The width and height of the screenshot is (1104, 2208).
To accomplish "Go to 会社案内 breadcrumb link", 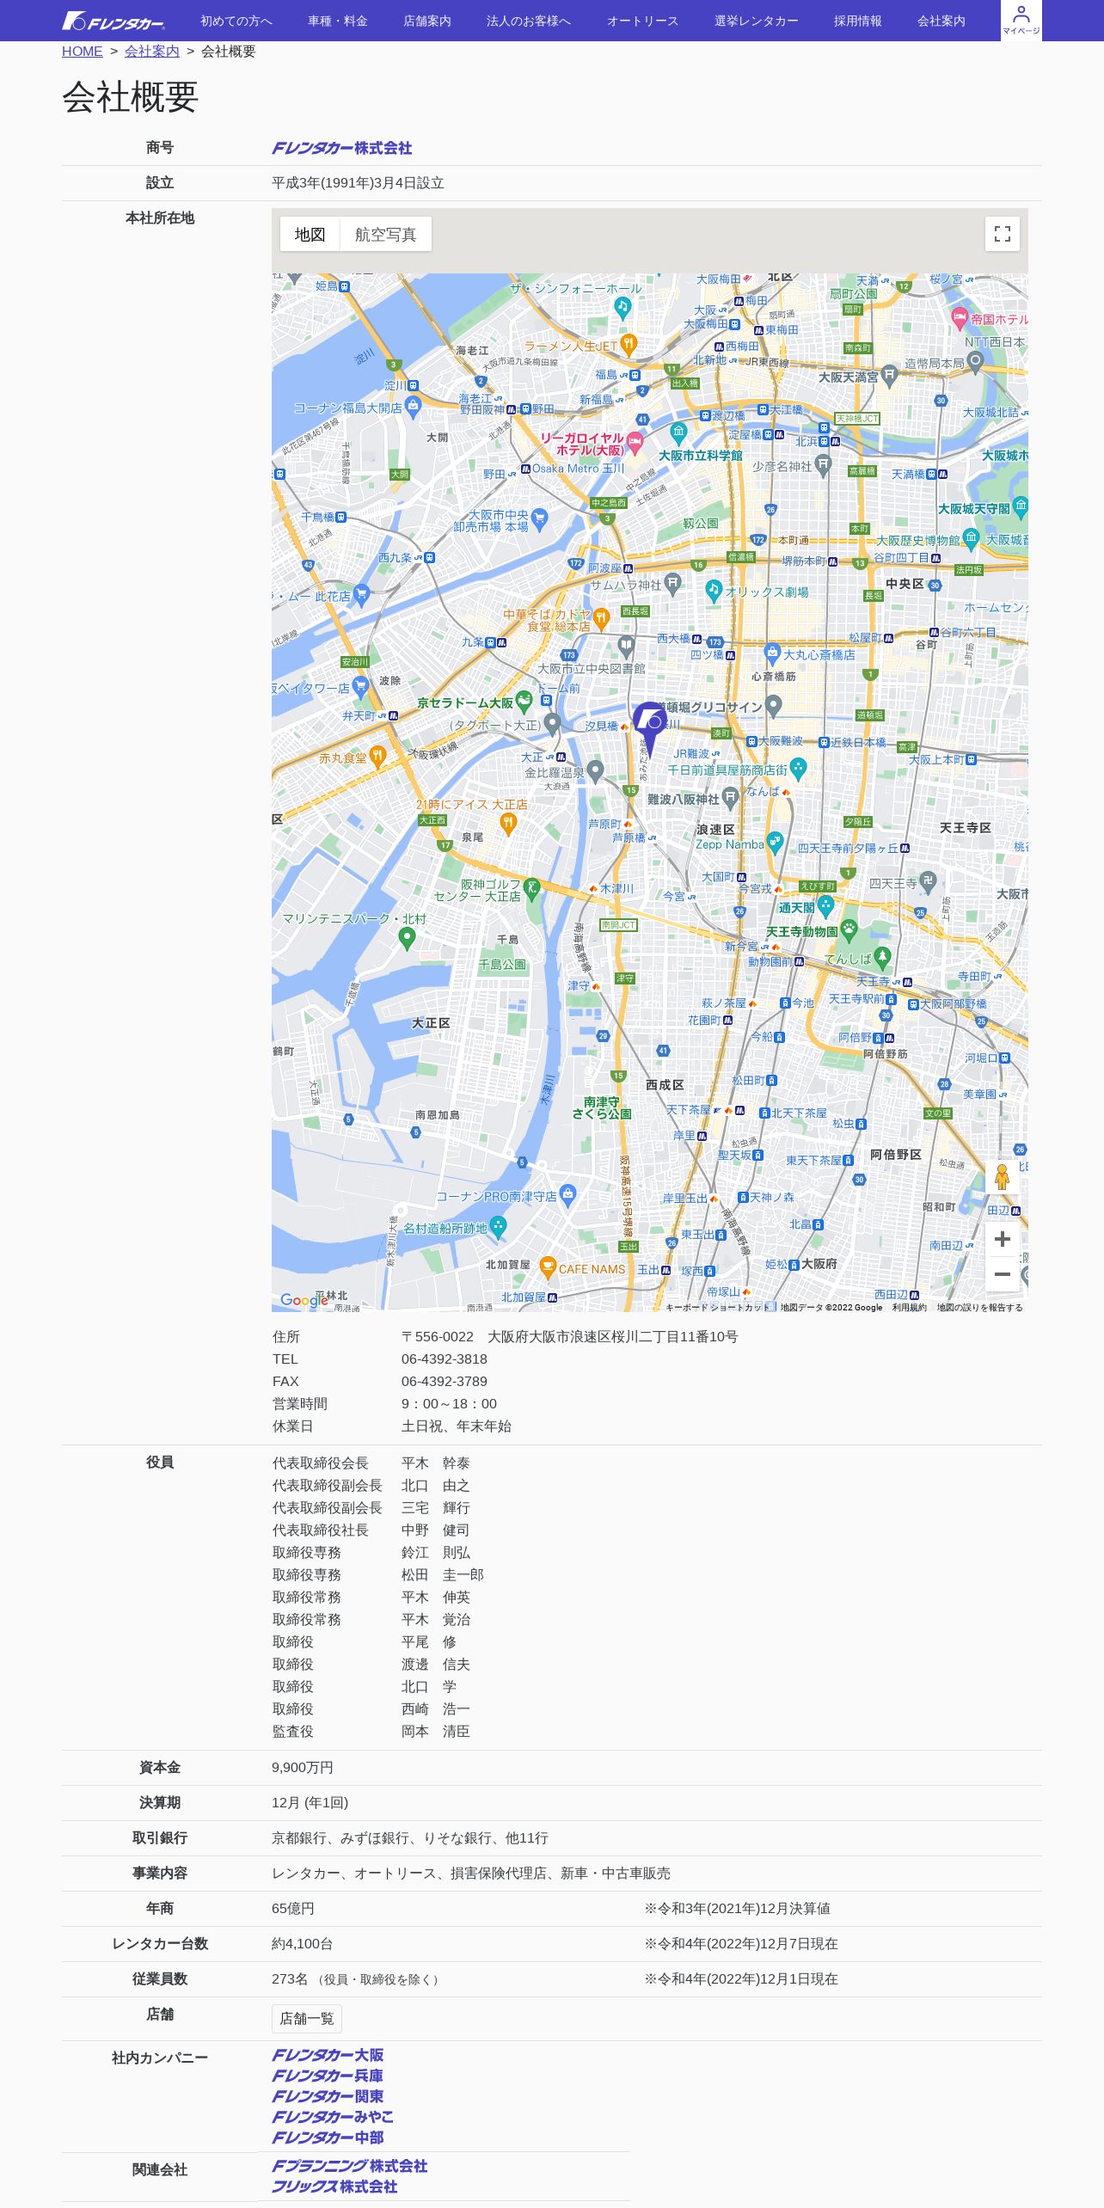I will (x=151, y=52).
